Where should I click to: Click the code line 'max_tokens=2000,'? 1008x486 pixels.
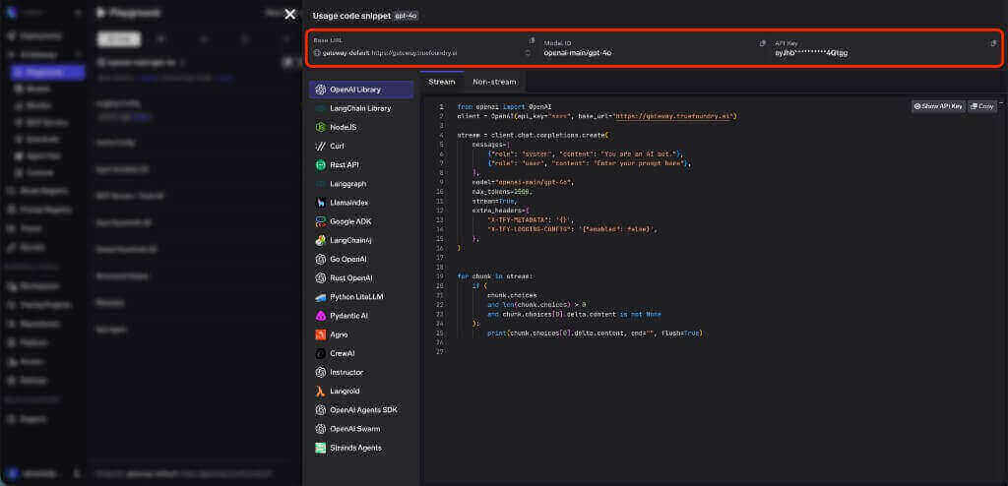[x=502, y=192]
